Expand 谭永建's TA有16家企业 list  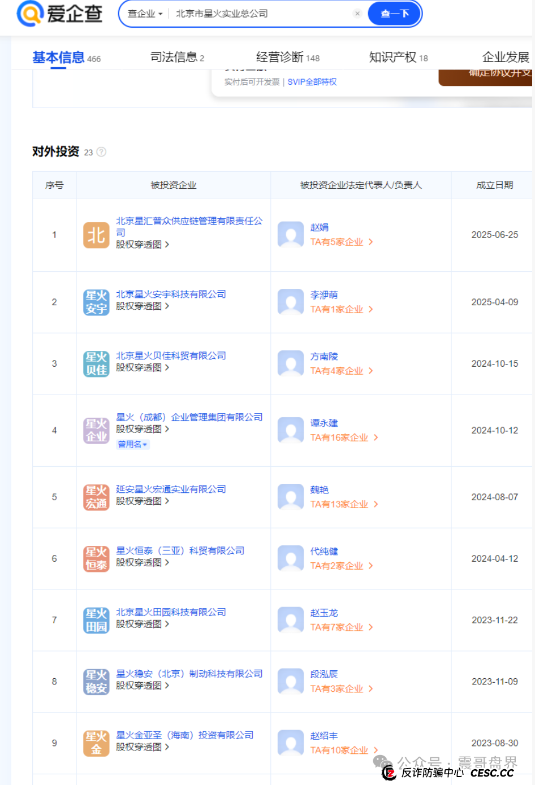pyautogui.click(x=340, y=437)
